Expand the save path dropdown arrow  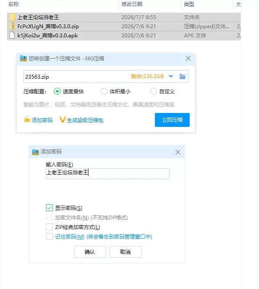point(171,76)
